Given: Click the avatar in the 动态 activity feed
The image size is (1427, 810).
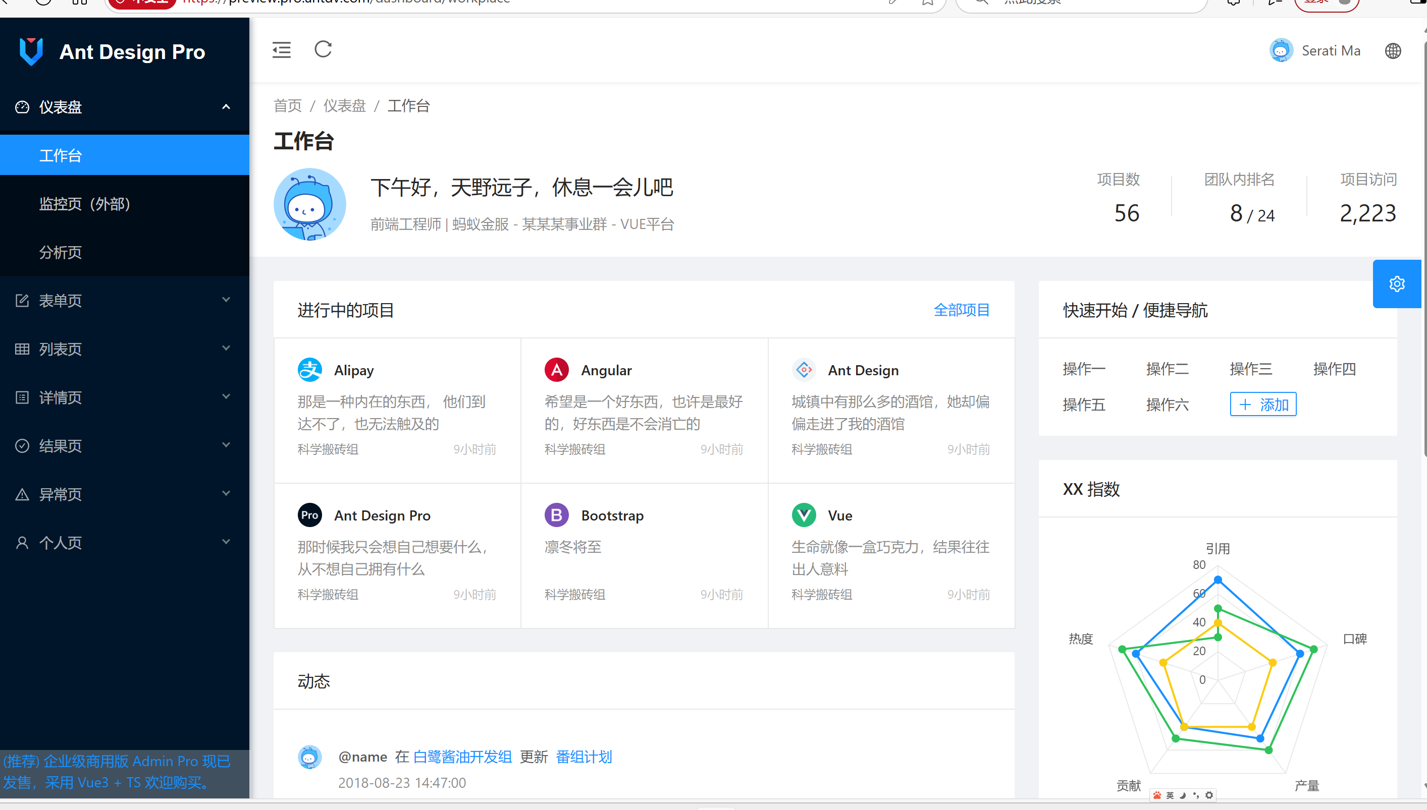Looking at the screenshot, I should [309, 757].
